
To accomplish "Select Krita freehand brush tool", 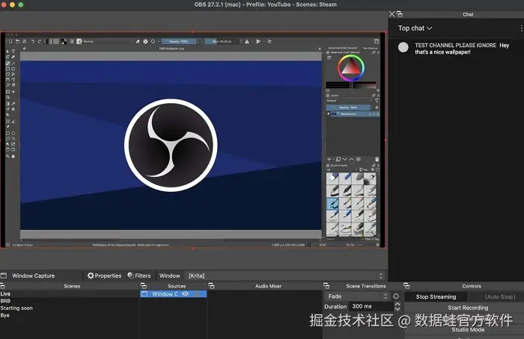I will point(7,63).
